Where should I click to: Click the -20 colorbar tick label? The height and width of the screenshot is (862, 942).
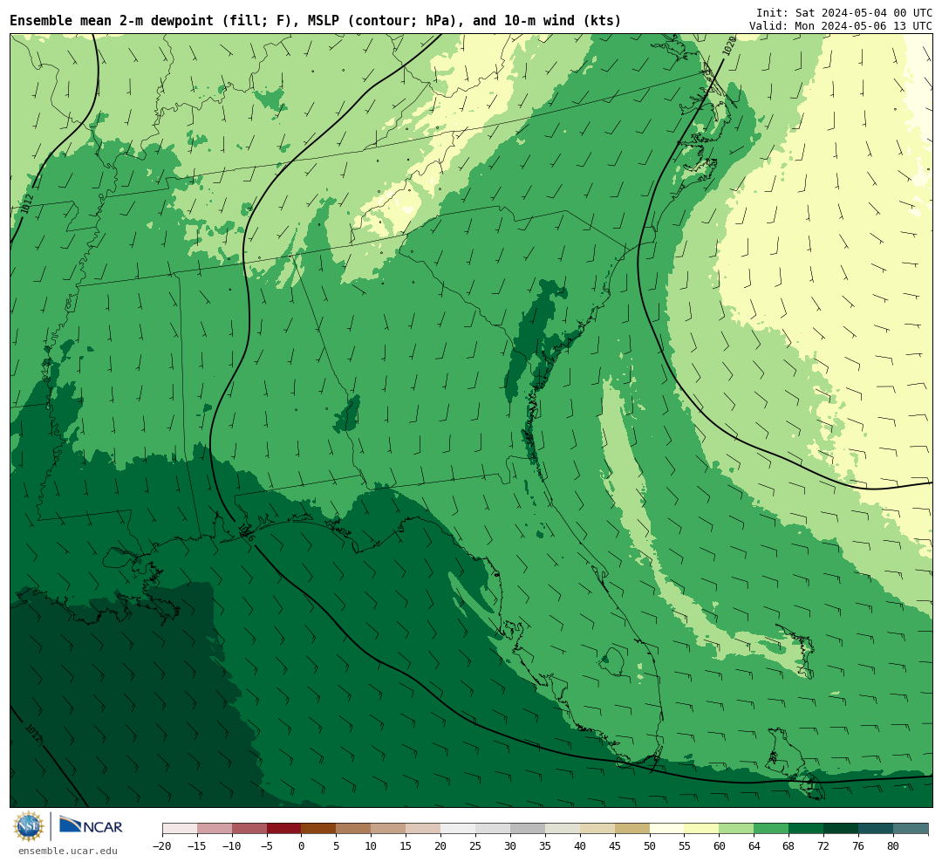[x=162, y=846]
